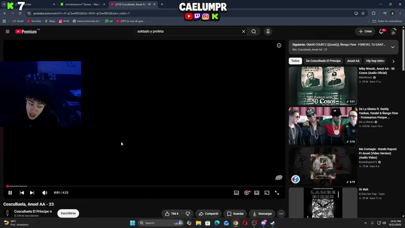This screenshot has width=405, height=228.
Task: Switch to shinobiwarrior7 Stream tab
Action: pyautogui.click(x=82, y=4)
